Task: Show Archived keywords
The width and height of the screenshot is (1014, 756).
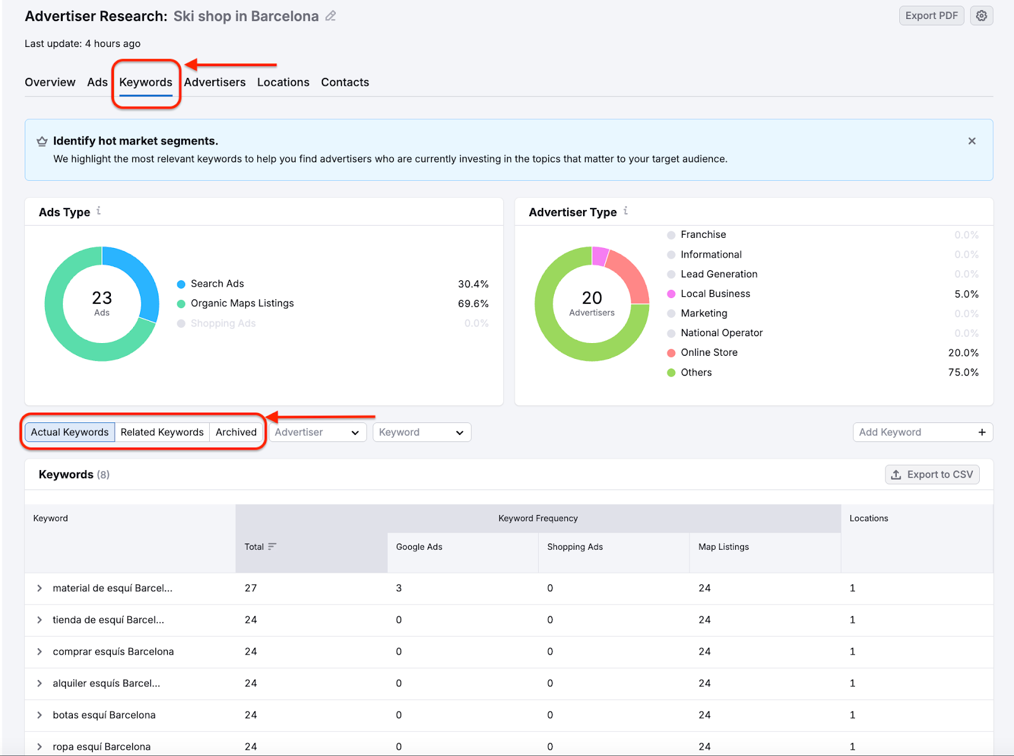Action: tap(236, 432)
